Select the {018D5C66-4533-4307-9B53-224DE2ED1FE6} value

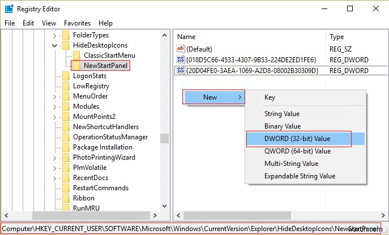(251, 60)
